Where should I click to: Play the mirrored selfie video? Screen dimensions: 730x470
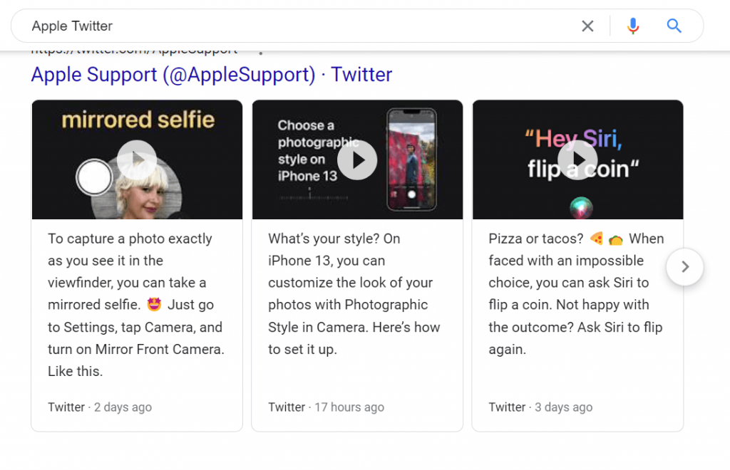pyautogui.click(x=137, y=160)
